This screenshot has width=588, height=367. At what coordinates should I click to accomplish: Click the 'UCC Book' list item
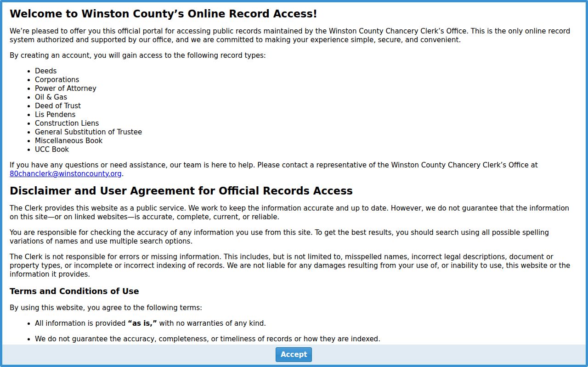(52, 149)
